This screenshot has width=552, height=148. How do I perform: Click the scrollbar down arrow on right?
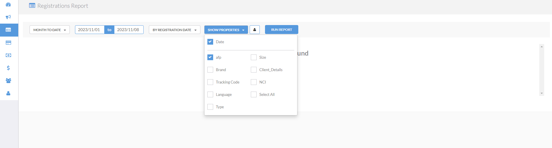coord(542,93)
